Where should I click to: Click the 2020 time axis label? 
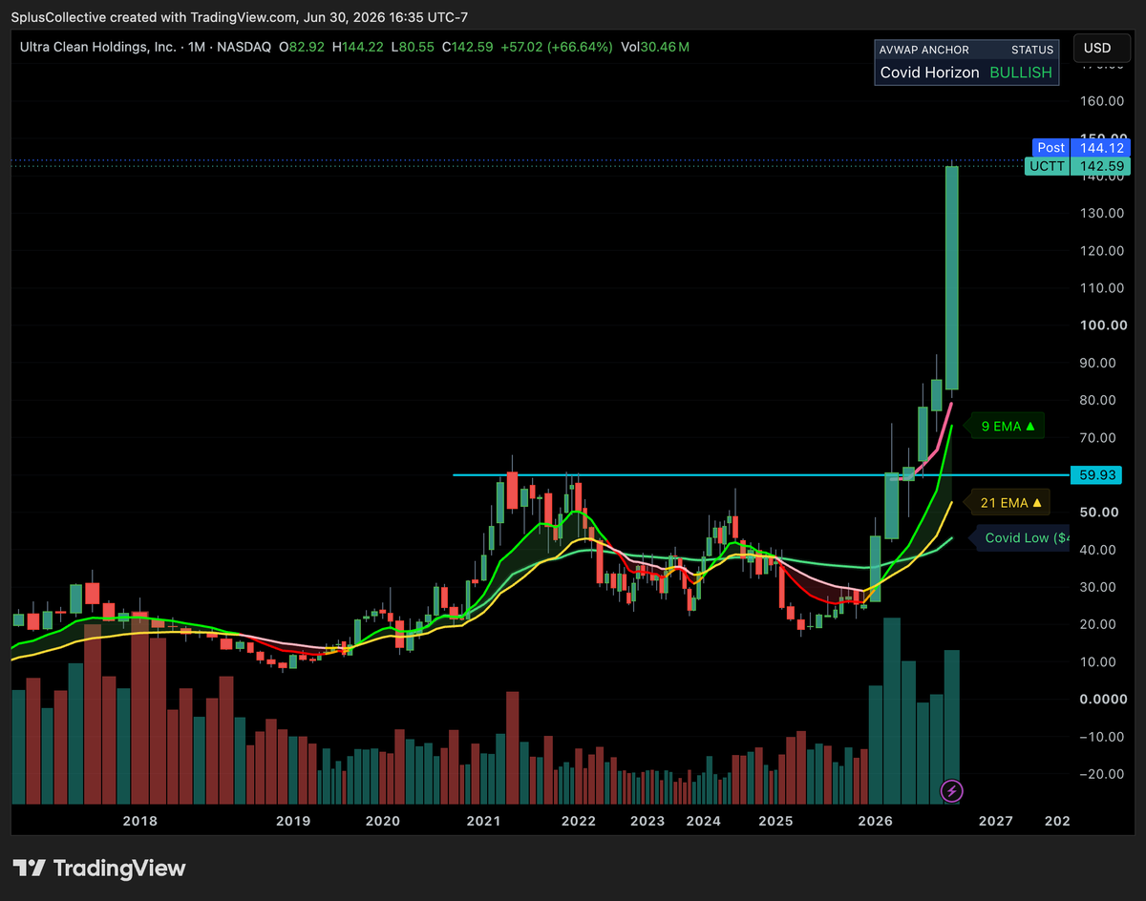point(383,821)
